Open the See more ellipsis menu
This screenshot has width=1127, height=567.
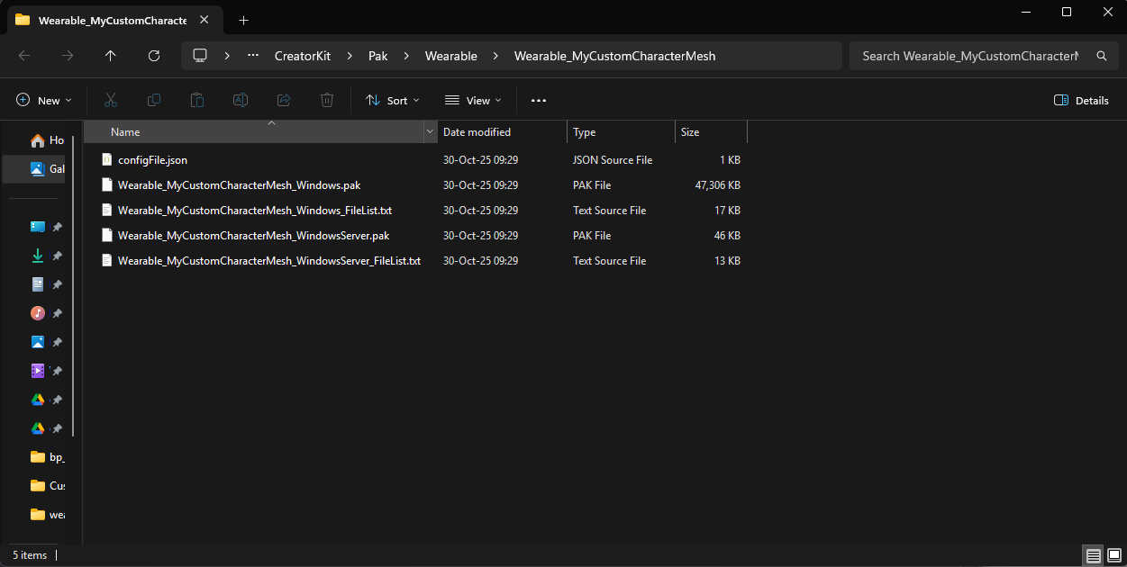click(539, 101)
